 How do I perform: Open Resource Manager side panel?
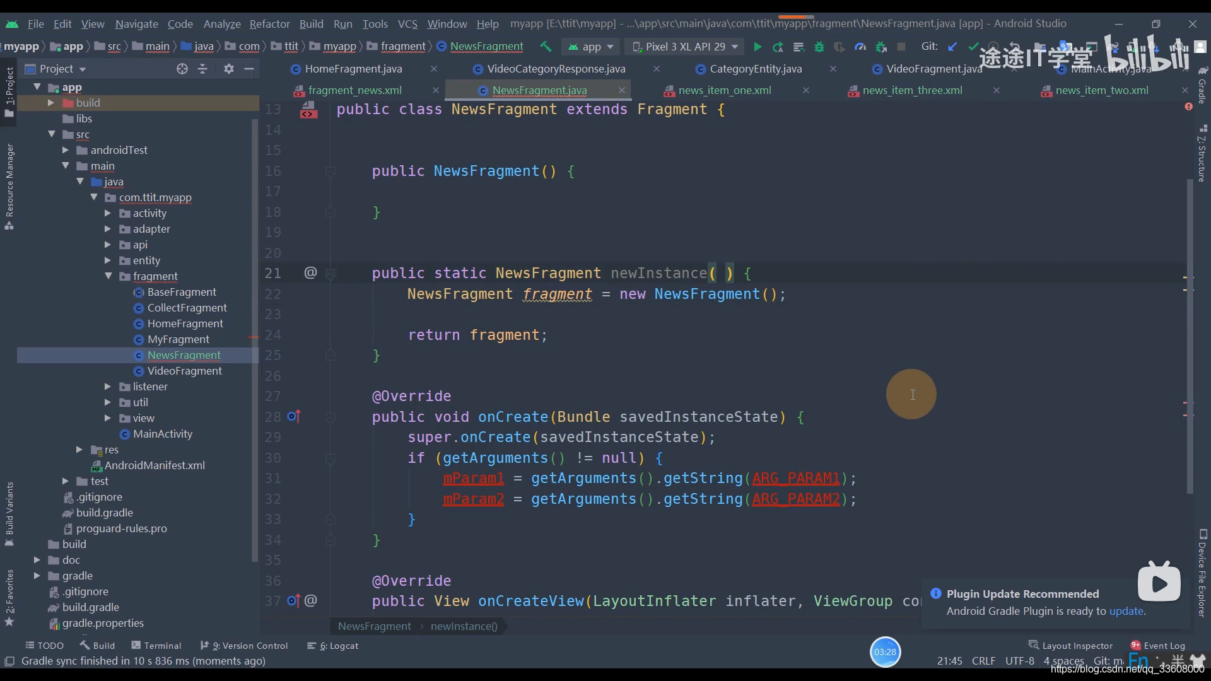pyautogui.click(x=9, y=187)
